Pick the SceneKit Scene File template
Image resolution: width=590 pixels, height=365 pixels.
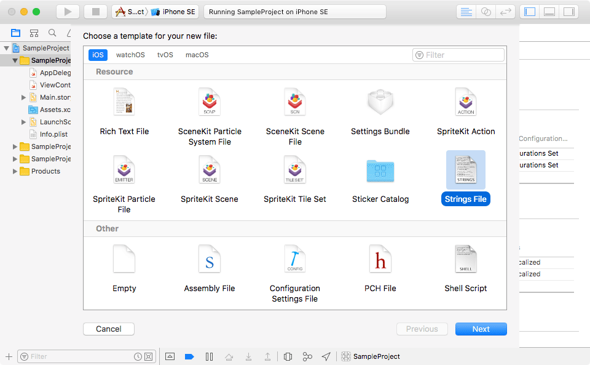(295, 116)
